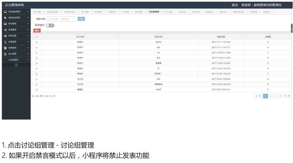Tick the select-all checkbox in table header
Screen dimensions: 293x163
coord(37,37)
